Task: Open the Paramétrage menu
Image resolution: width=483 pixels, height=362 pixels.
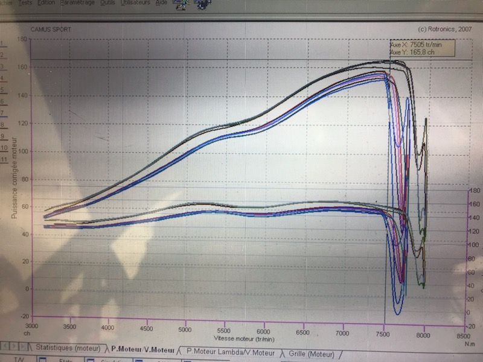Action: pos(77,3)
